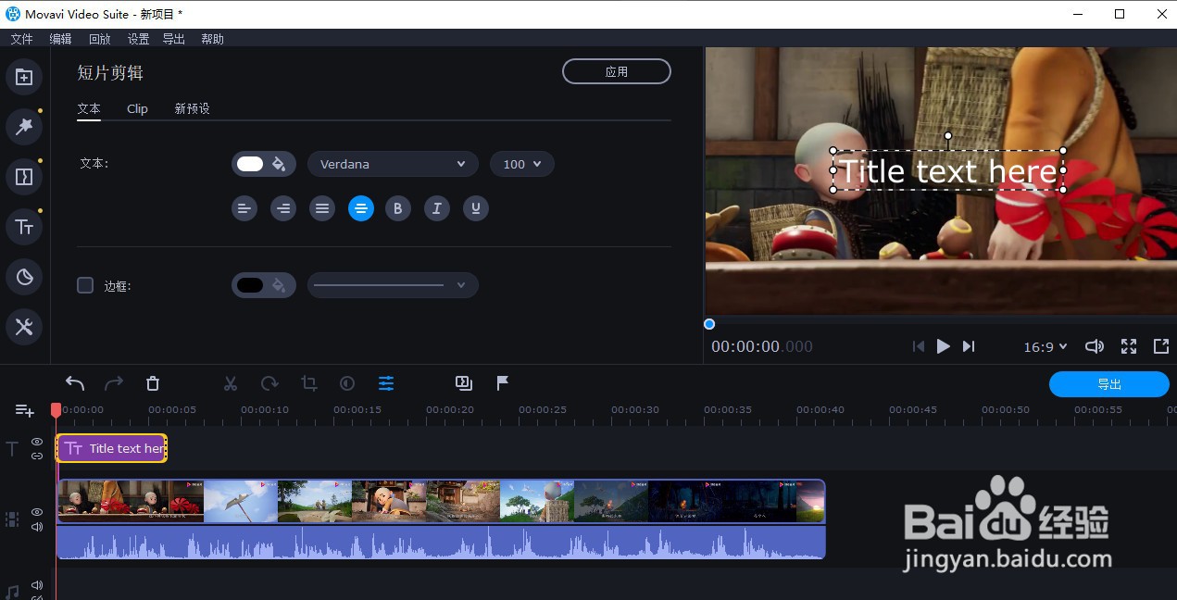The height and width of the screenshot is (600, 1177).
Task: Switch to the Clip tab
Action: [x=137, y=108]
